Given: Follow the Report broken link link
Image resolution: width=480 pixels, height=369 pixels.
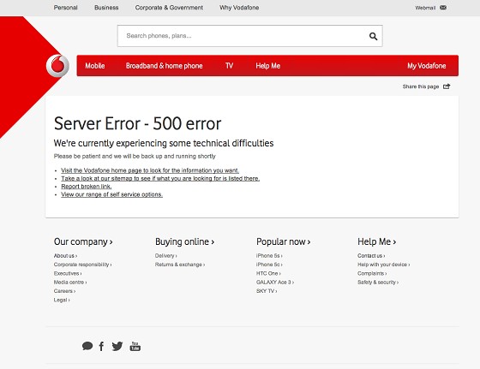Looking at the screenshot, I should coord(87,187).
